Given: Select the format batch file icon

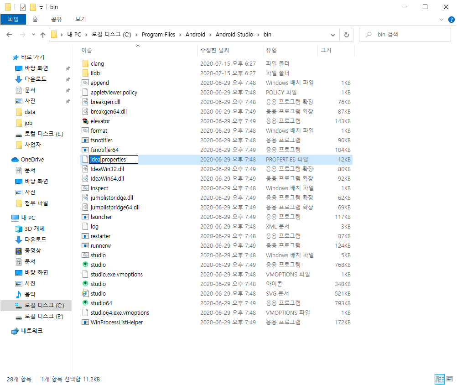Looking at the screenshot, I should 85,130.
